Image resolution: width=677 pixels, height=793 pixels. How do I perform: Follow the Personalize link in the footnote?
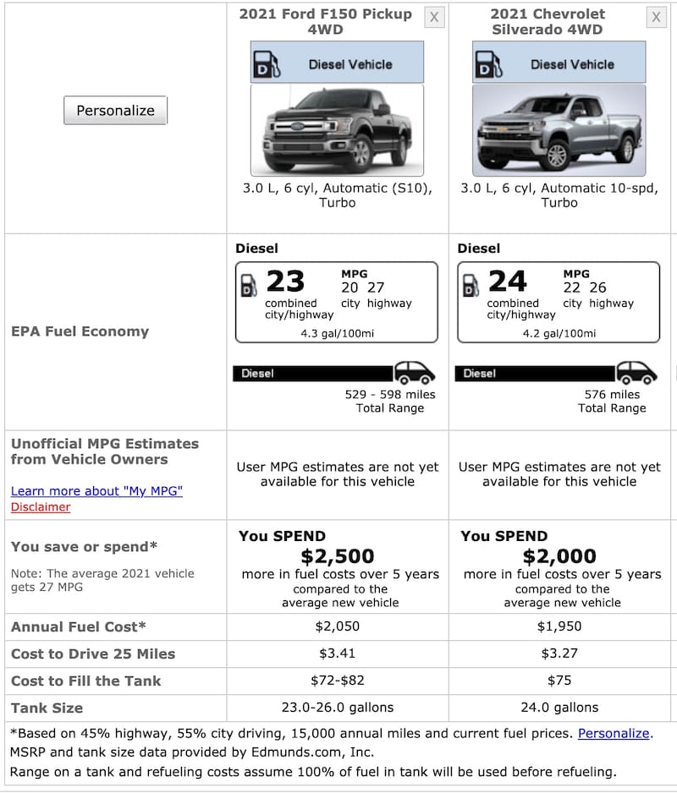pos(614,734)
